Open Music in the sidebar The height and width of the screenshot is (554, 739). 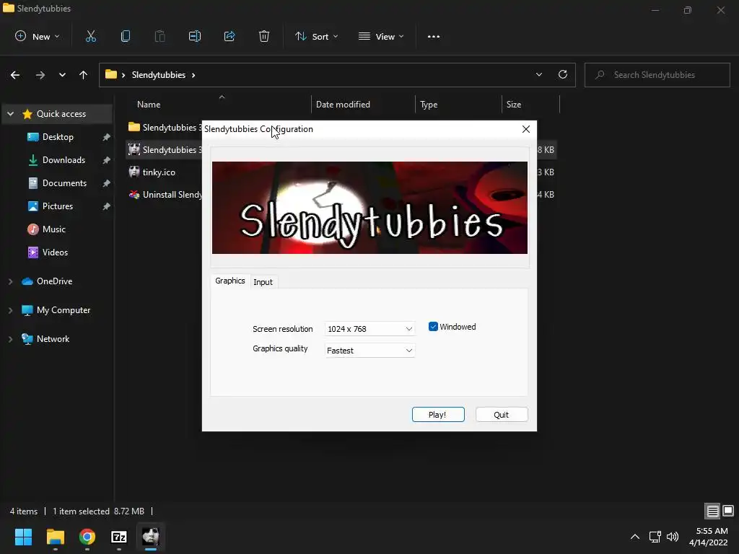click(x=53, y=229)
